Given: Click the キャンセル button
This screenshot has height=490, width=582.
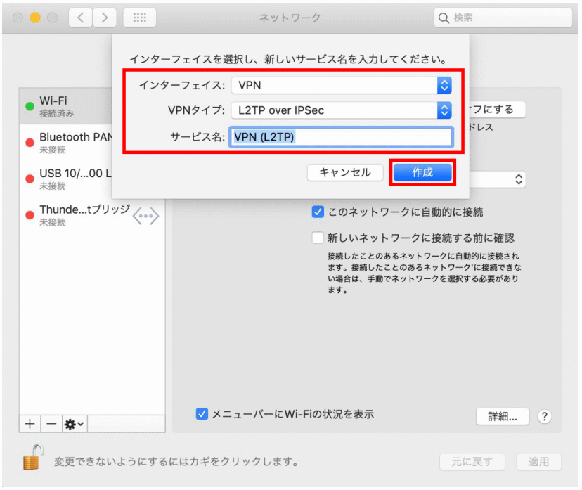Looking at the screenshot, I should point(344,173).
